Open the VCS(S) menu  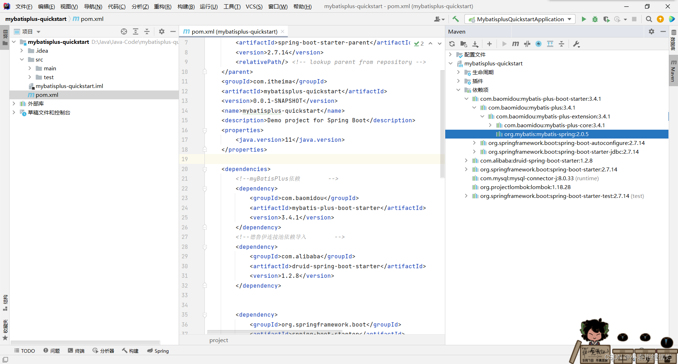click(x=254, y=6)
